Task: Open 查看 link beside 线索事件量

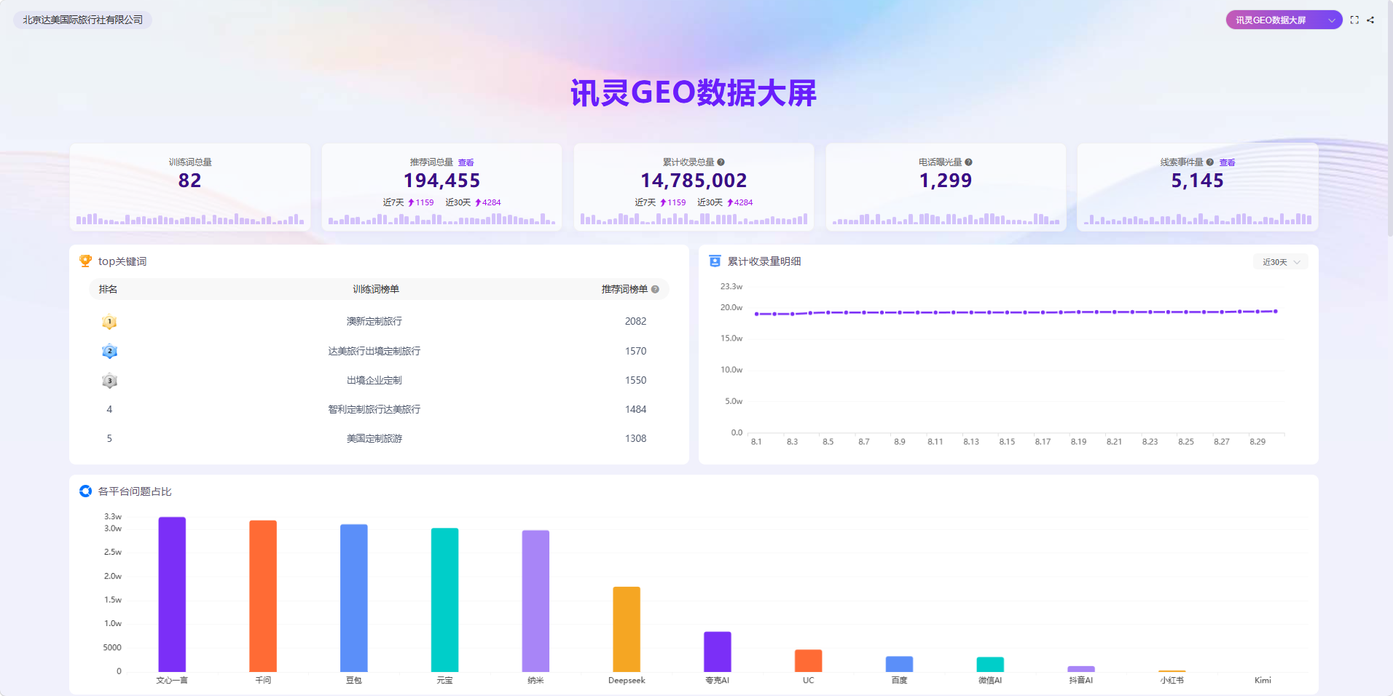Action: click(x=1228, y=162)
